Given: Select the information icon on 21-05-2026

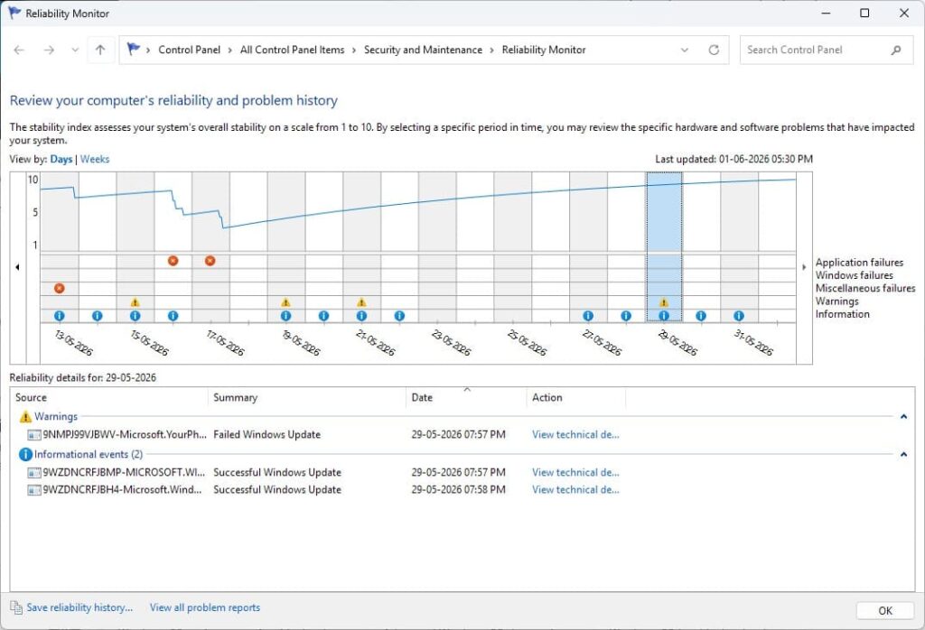Looking at the screenshot, I should point(361,316).
